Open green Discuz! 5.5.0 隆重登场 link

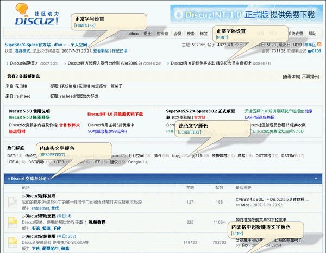(29, 117)
